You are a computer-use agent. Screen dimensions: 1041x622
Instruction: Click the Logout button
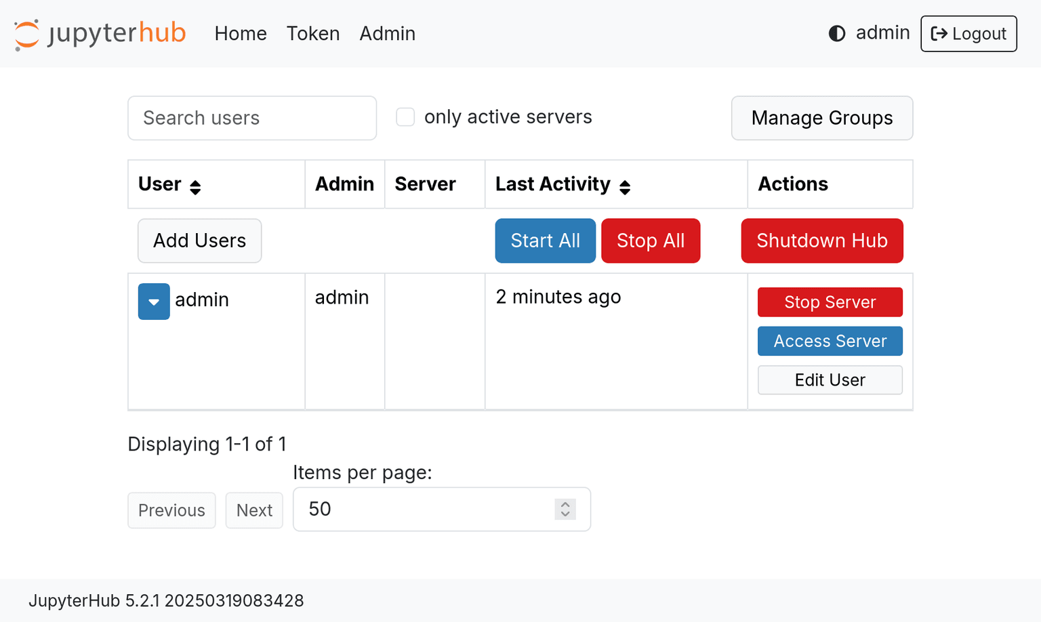pos(968,34)
